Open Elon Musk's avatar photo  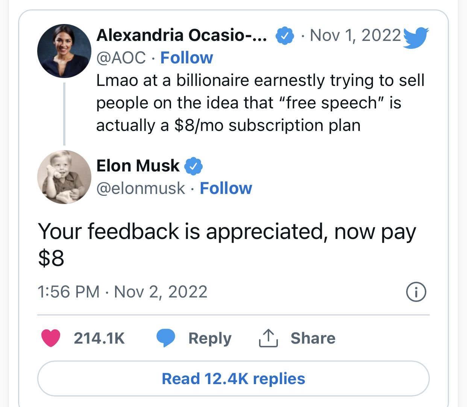coord(64,177)
